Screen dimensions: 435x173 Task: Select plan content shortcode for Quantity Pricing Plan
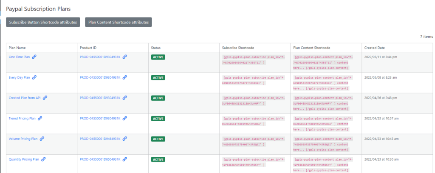[323, 165]
